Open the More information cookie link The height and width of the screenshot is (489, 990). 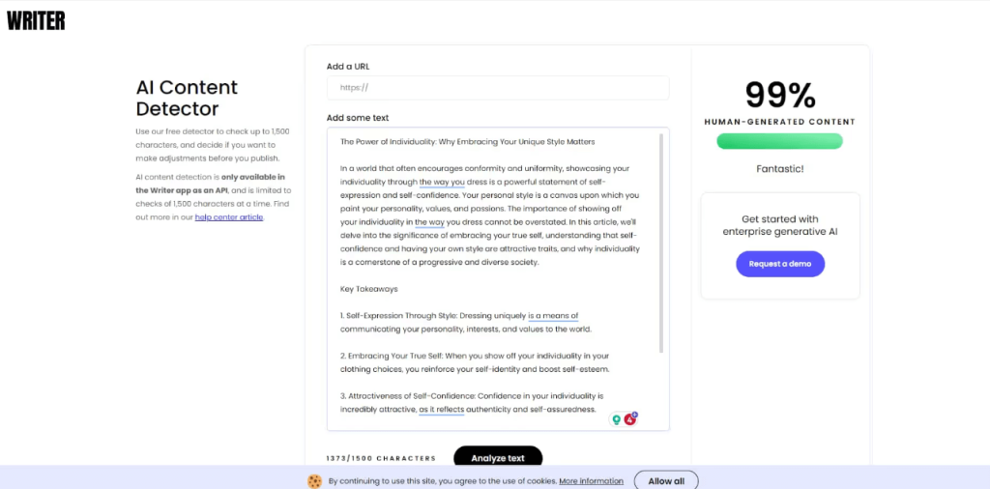coord(591,480)
